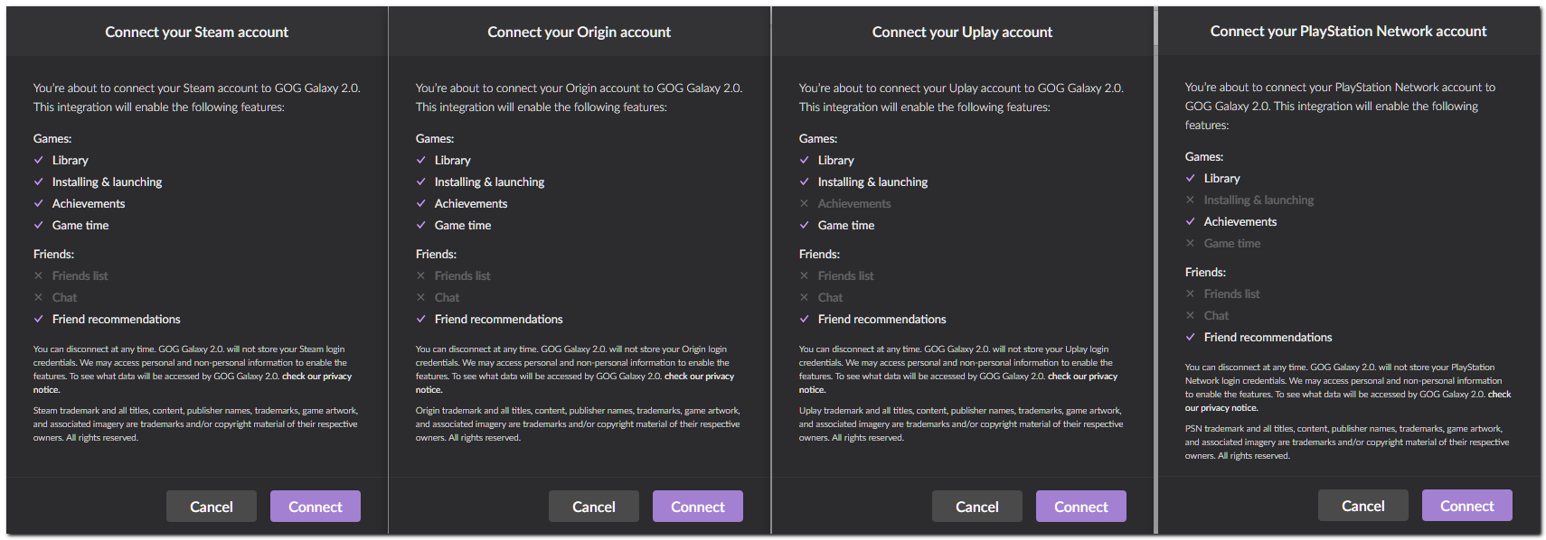This screenshot has height=540, width=1546.
Task: Click Steam trademark notice paragraph
Action: (x=195, y=424)
